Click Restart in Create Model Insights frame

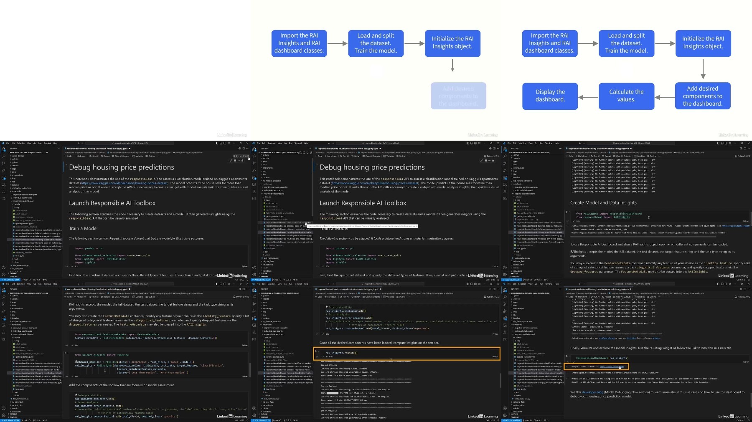(x=607, y=156)
